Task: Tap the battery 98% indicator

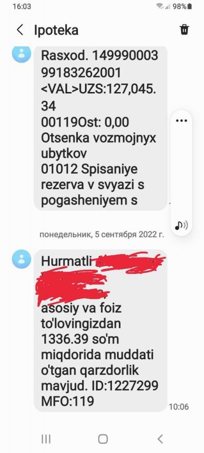Action: [182, 6]
